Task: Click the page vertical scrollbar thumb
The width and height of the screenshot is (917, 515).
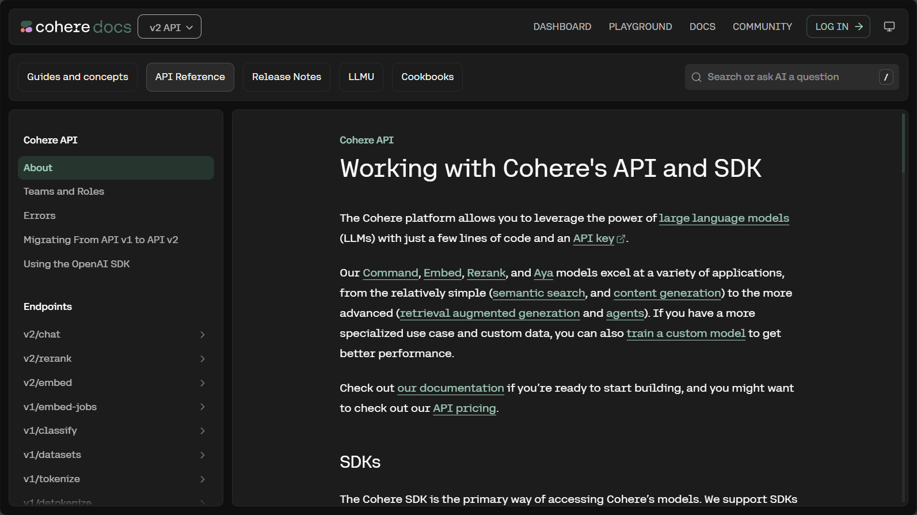Action: coord(903,143)
